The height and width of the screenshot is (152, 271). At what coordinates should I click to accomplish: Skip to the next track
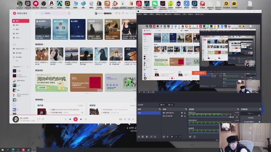(81, 119)
